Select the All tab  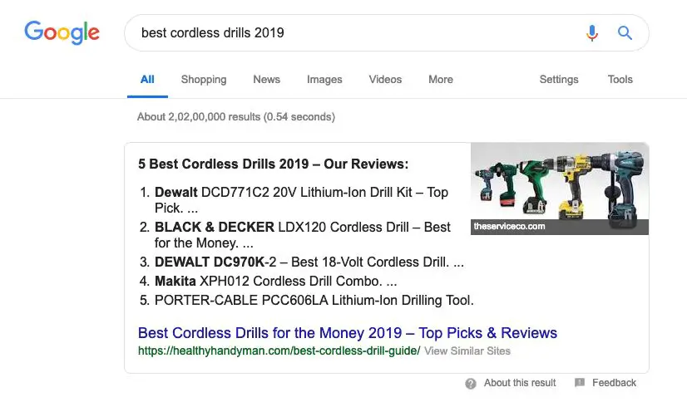pyautogui.click(x=147, y=80)
